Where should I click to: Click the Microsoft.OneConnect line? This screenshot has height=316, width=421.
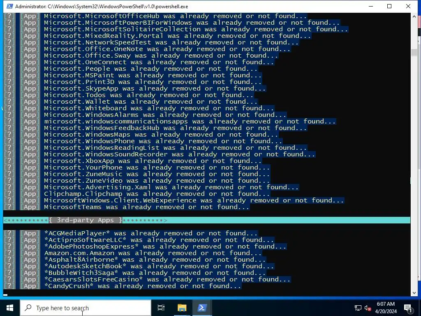click(x=139, y=62)
